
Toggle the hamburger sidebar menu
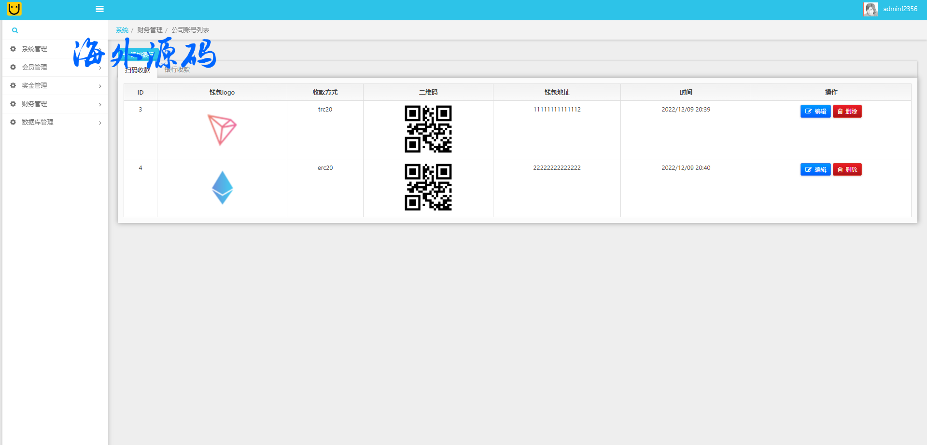tap(100, 9)
